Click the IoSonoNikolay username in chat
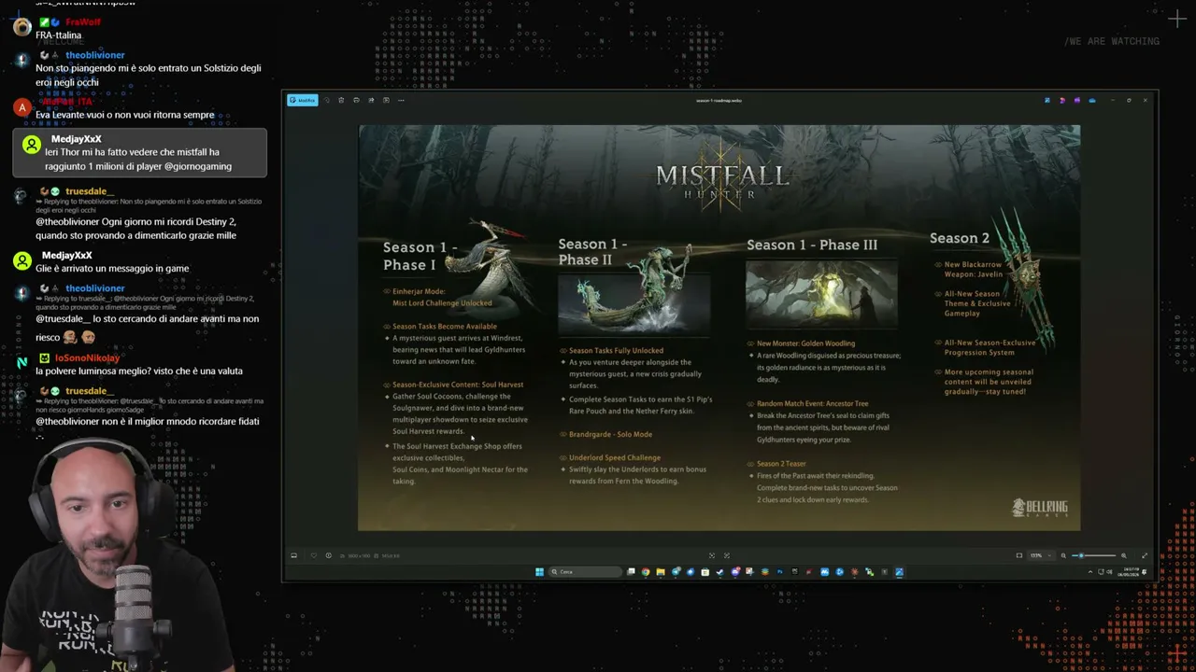Screen dimensions: 1196x672 click(x=88, y=357)
